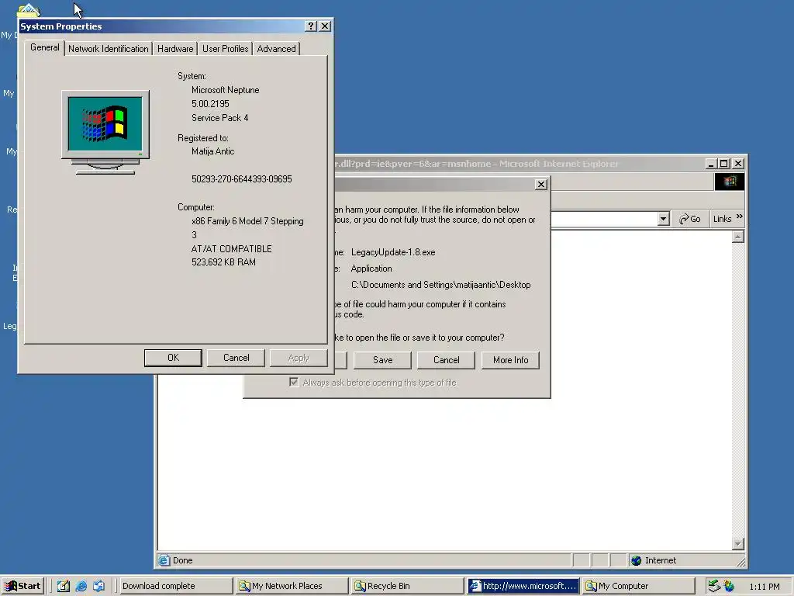Toggle 'Always ask before opening this type of file'
794x596 pixels.
[x=294, y=382]
